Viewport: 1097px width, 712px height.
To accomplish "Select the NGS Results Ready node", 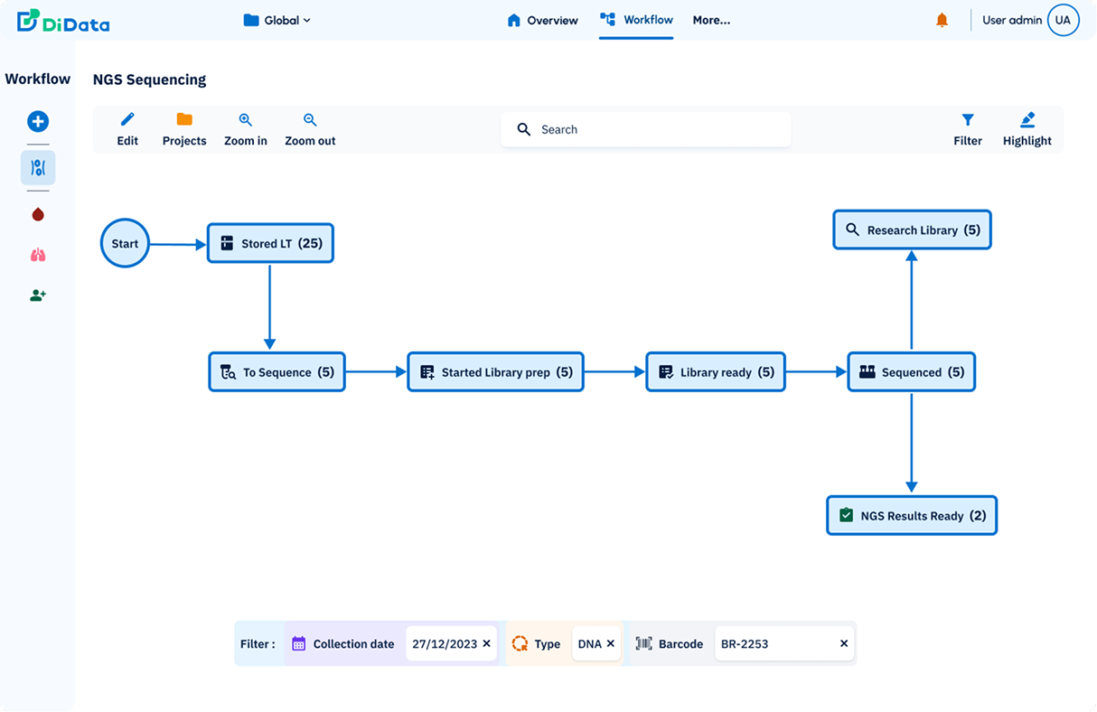I will pos(912,516).
